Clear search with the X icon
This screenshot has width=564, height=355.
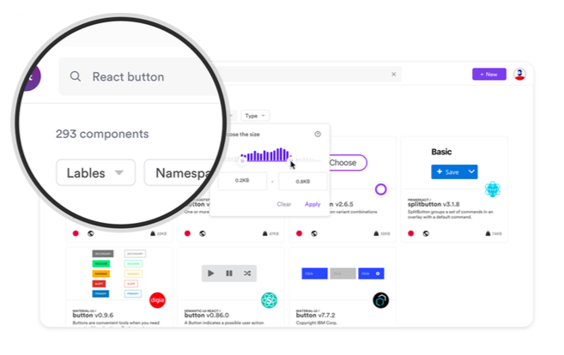(x=394, y=75)
